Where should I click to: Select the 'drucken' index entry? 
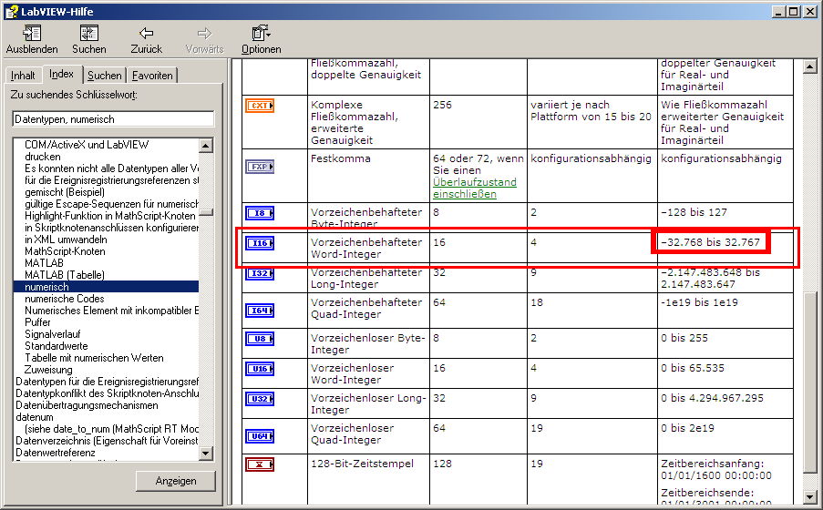pos(43,157)
